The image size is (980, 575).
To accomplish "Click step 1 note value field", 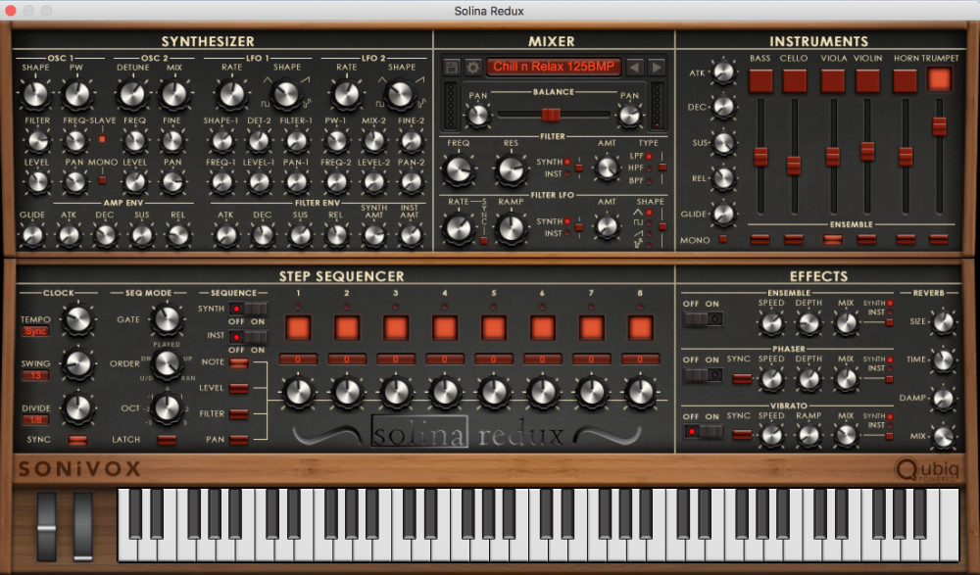I will pyautogui.click(x=298, y=359).
